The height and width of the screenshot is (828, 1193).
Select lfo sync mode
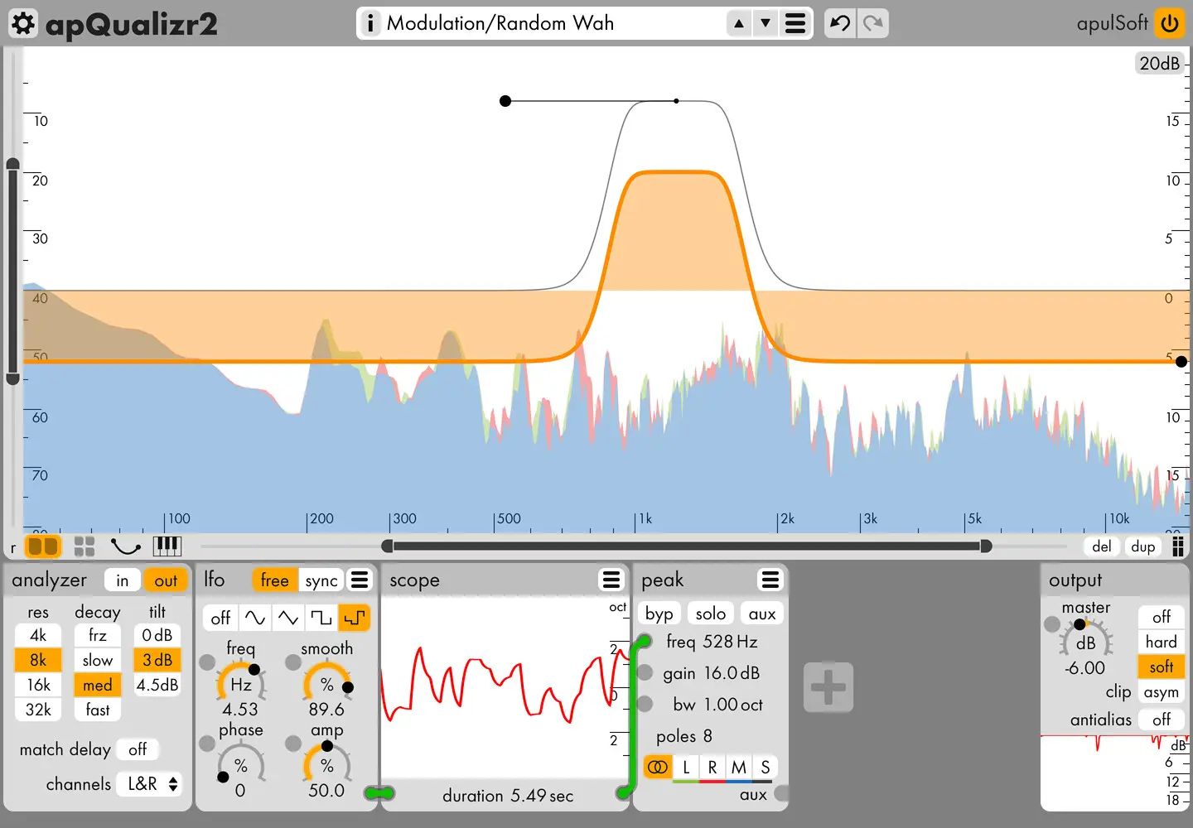click(x=321, y=580)
